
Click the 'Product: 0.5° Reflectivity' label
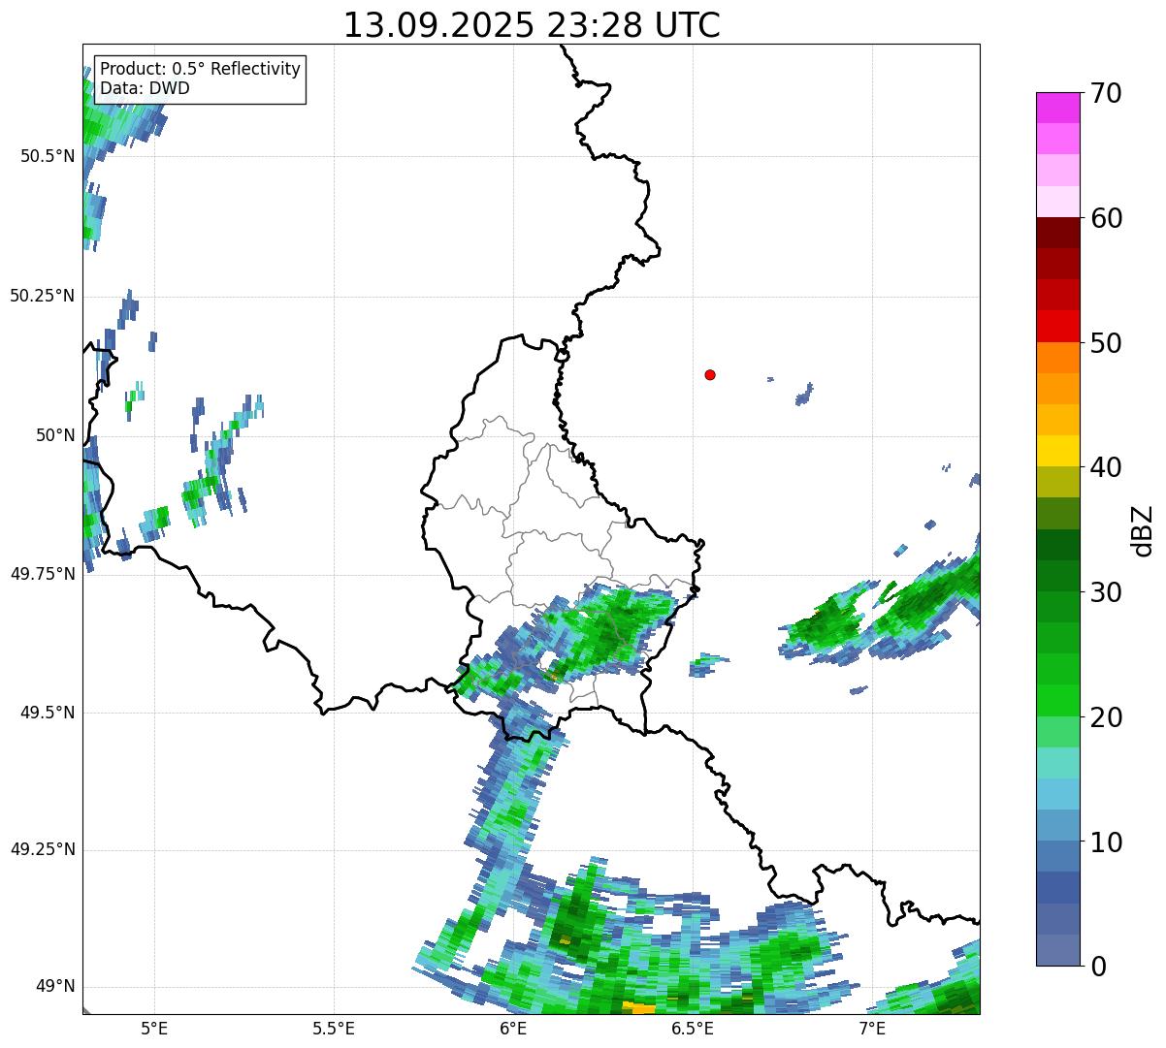(200, 70)
